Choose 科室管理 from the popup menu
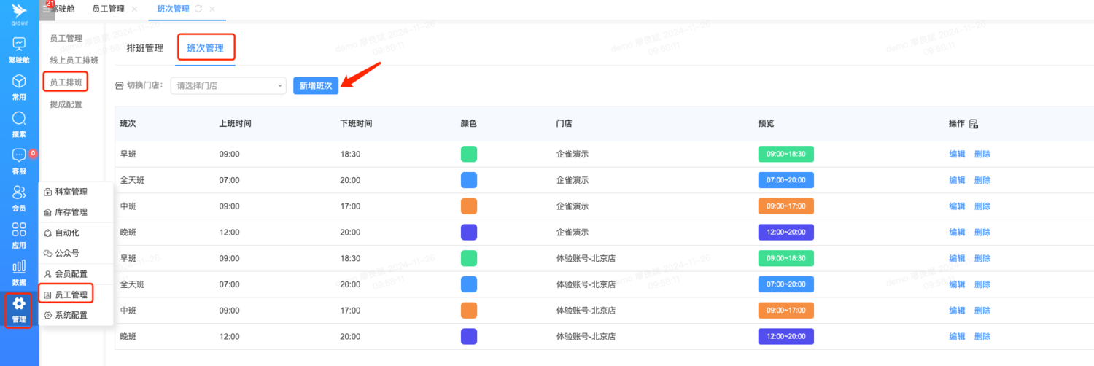Image resolution: width=1094 pixels, height=366 pixels. pyautogui.click(x=71, y=192)
